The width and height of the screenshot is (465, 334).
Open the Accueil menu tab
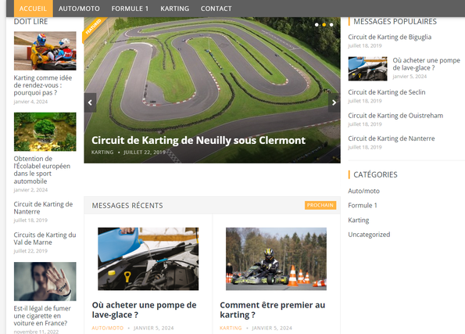(x=33, y=9)
